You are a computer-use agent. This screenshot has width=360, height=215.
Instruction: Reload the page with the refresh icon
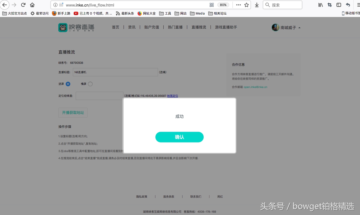point(23,5)
